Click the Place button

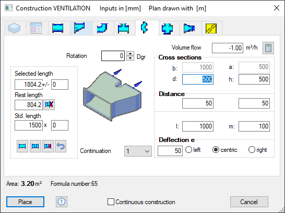point(25,202)
